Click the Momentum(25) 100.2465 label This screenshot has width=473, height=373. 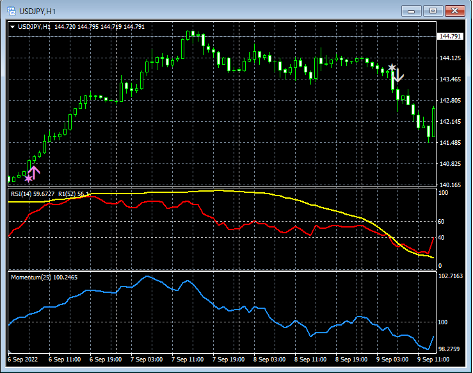pos(44,278)
